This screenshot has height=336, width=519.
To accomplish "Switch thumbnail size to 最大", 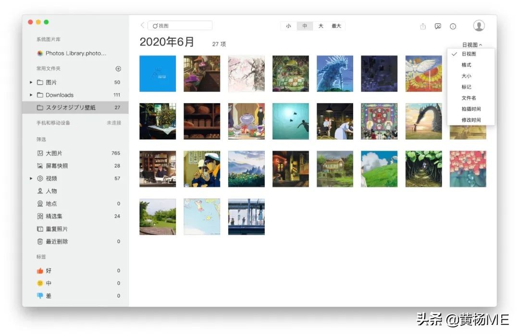I will [336, 26].
